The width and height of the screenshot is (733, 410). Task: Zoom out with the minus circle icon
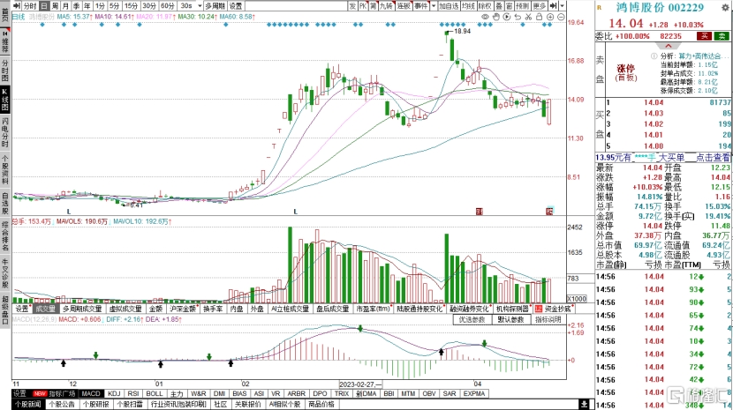tap(561, 17)
